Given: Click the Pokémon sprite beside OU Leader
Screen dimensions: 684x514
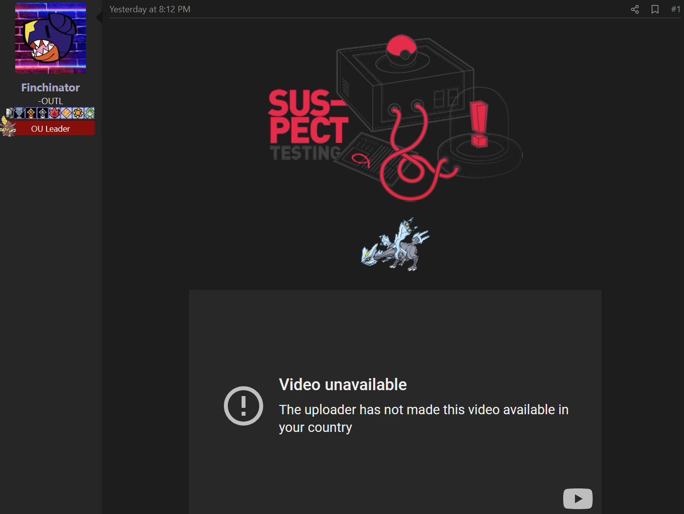Looking at the screenshot, I should click(x=8, y=127).
